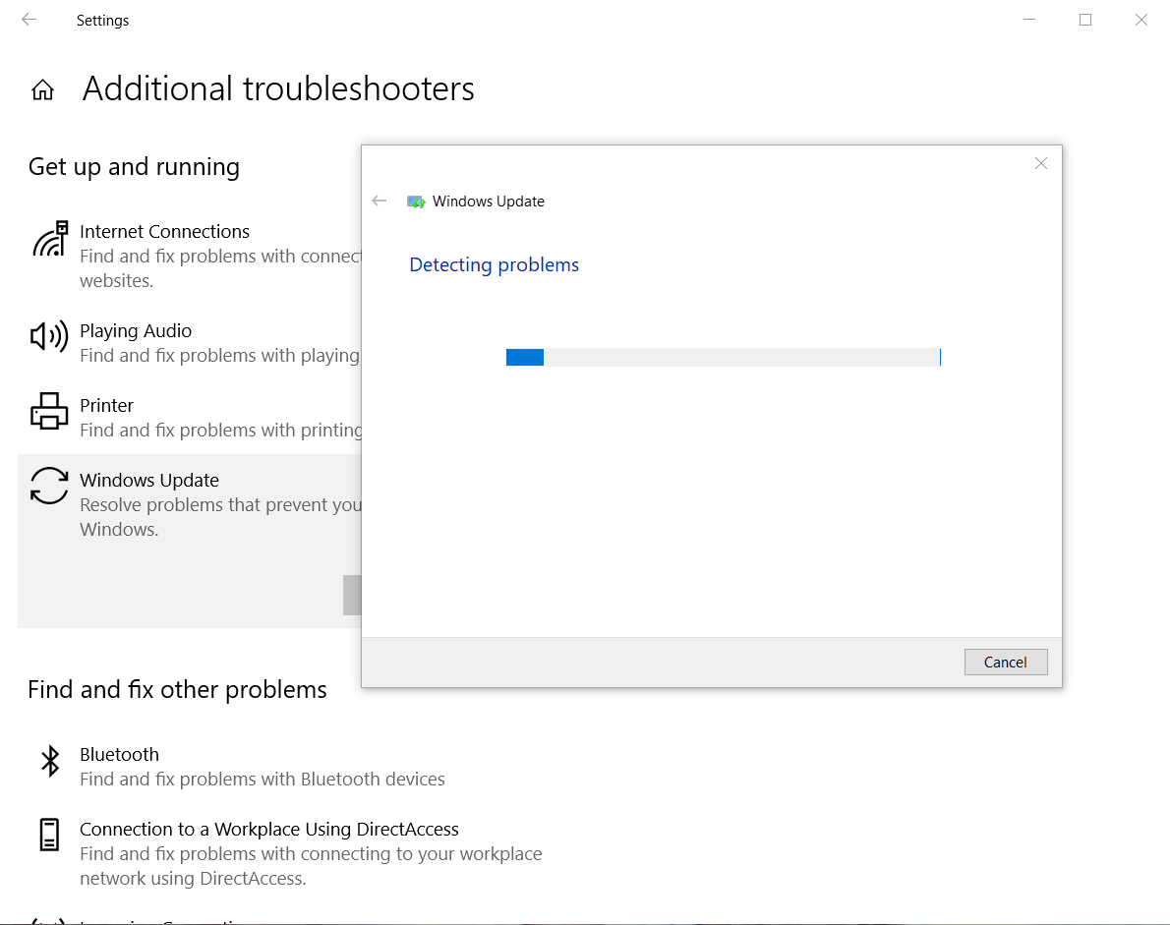
Task: Maximize the Settings window
Action: point(1085,20)
